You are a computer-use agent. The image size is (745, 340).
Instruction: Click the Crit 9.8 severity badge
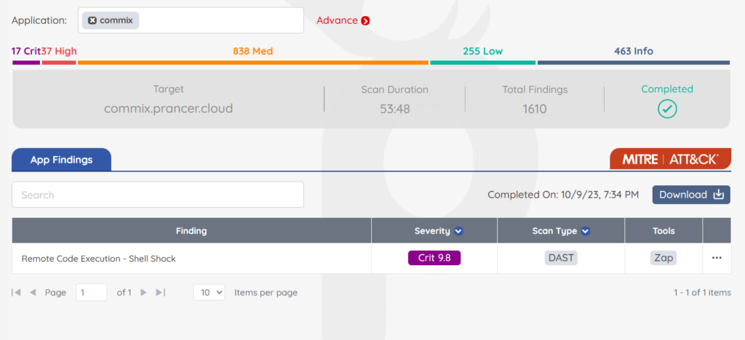click(434, 258)
